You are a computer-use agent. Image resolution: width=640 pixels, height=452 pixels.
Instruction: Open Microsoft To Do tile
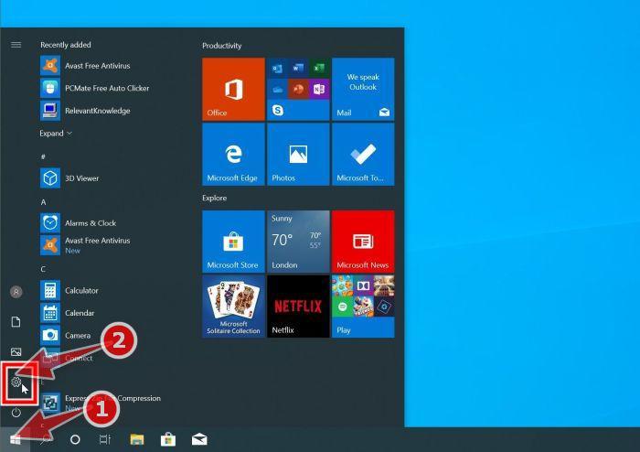363,155
